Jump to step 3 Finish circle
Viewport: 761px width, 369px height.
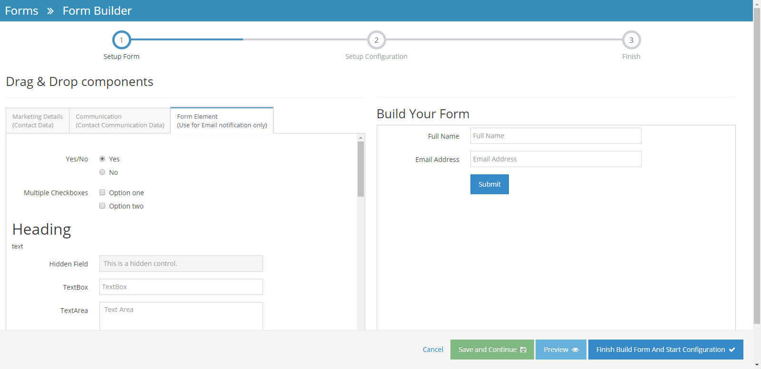coord(631,40)
